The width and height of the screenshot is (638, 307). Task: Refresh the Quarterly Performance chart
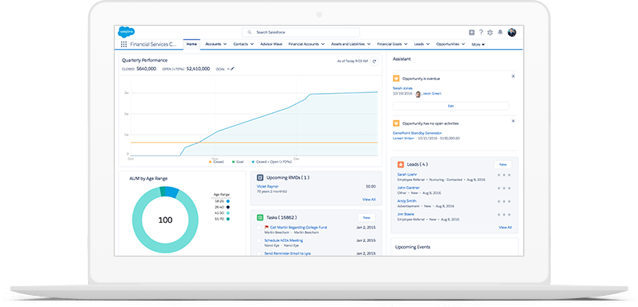click(375, 61)
